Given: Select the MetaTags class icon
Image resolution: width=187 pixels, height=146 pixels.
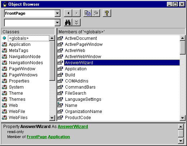Looking at the screenshot, I should point(5,51).
